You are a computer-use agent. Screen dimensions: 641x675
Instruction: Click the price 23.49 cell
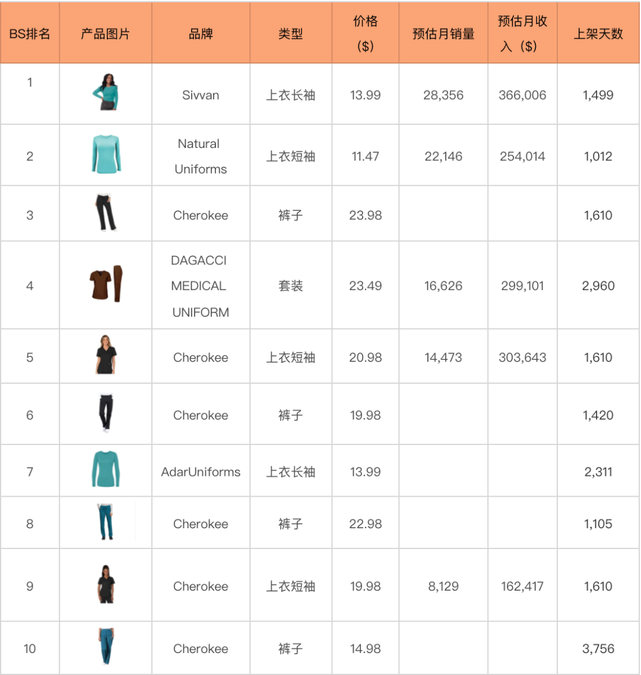[x=365, y=286]
